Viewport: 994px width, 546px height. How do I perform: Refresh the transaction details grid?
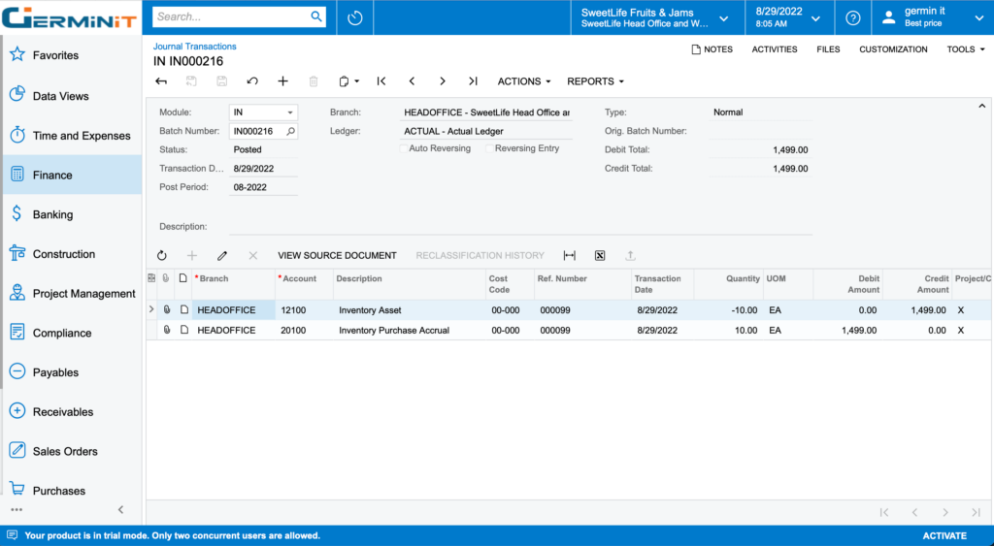coord(162,255)
